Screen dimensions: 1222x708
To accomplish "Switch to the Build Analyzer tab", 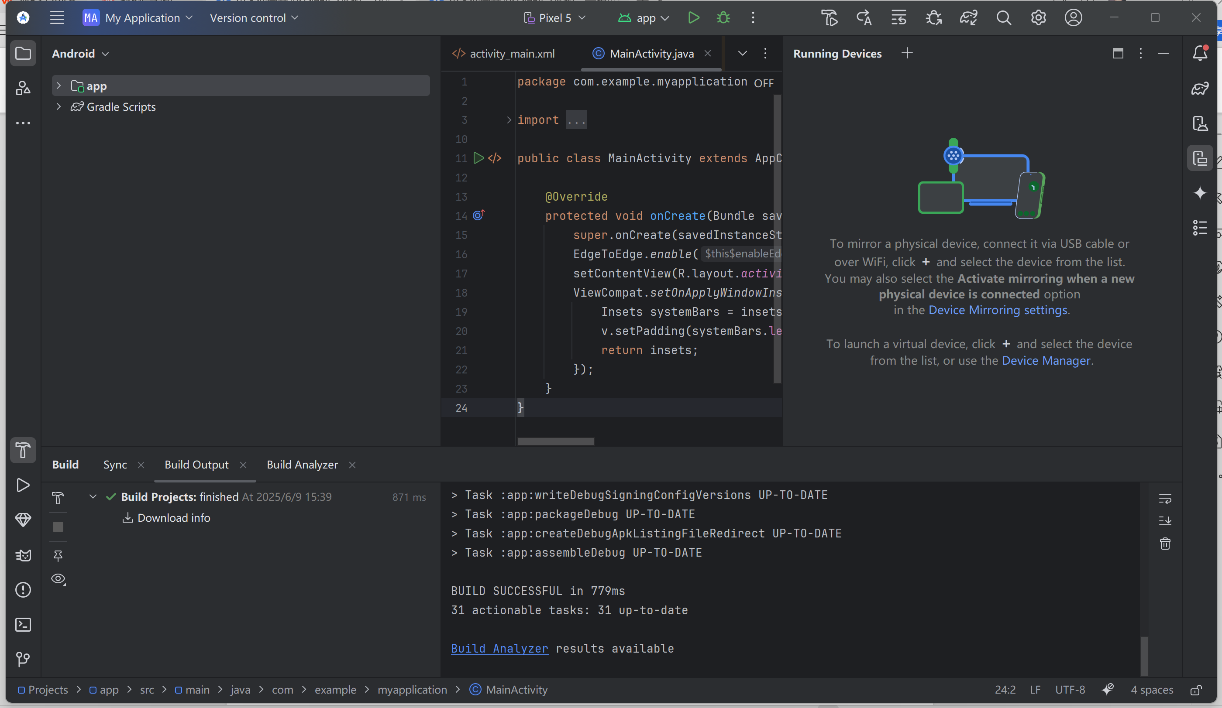I will click(x=302, y=465).
